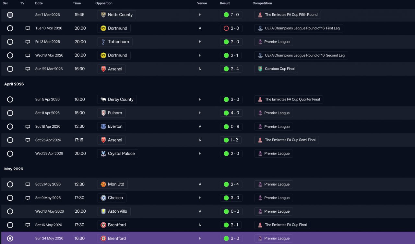The width and height of the screenshot is (415, 244).
Task: Select the radio button for Fulham fixture
Action: click(x=10, y=113)
